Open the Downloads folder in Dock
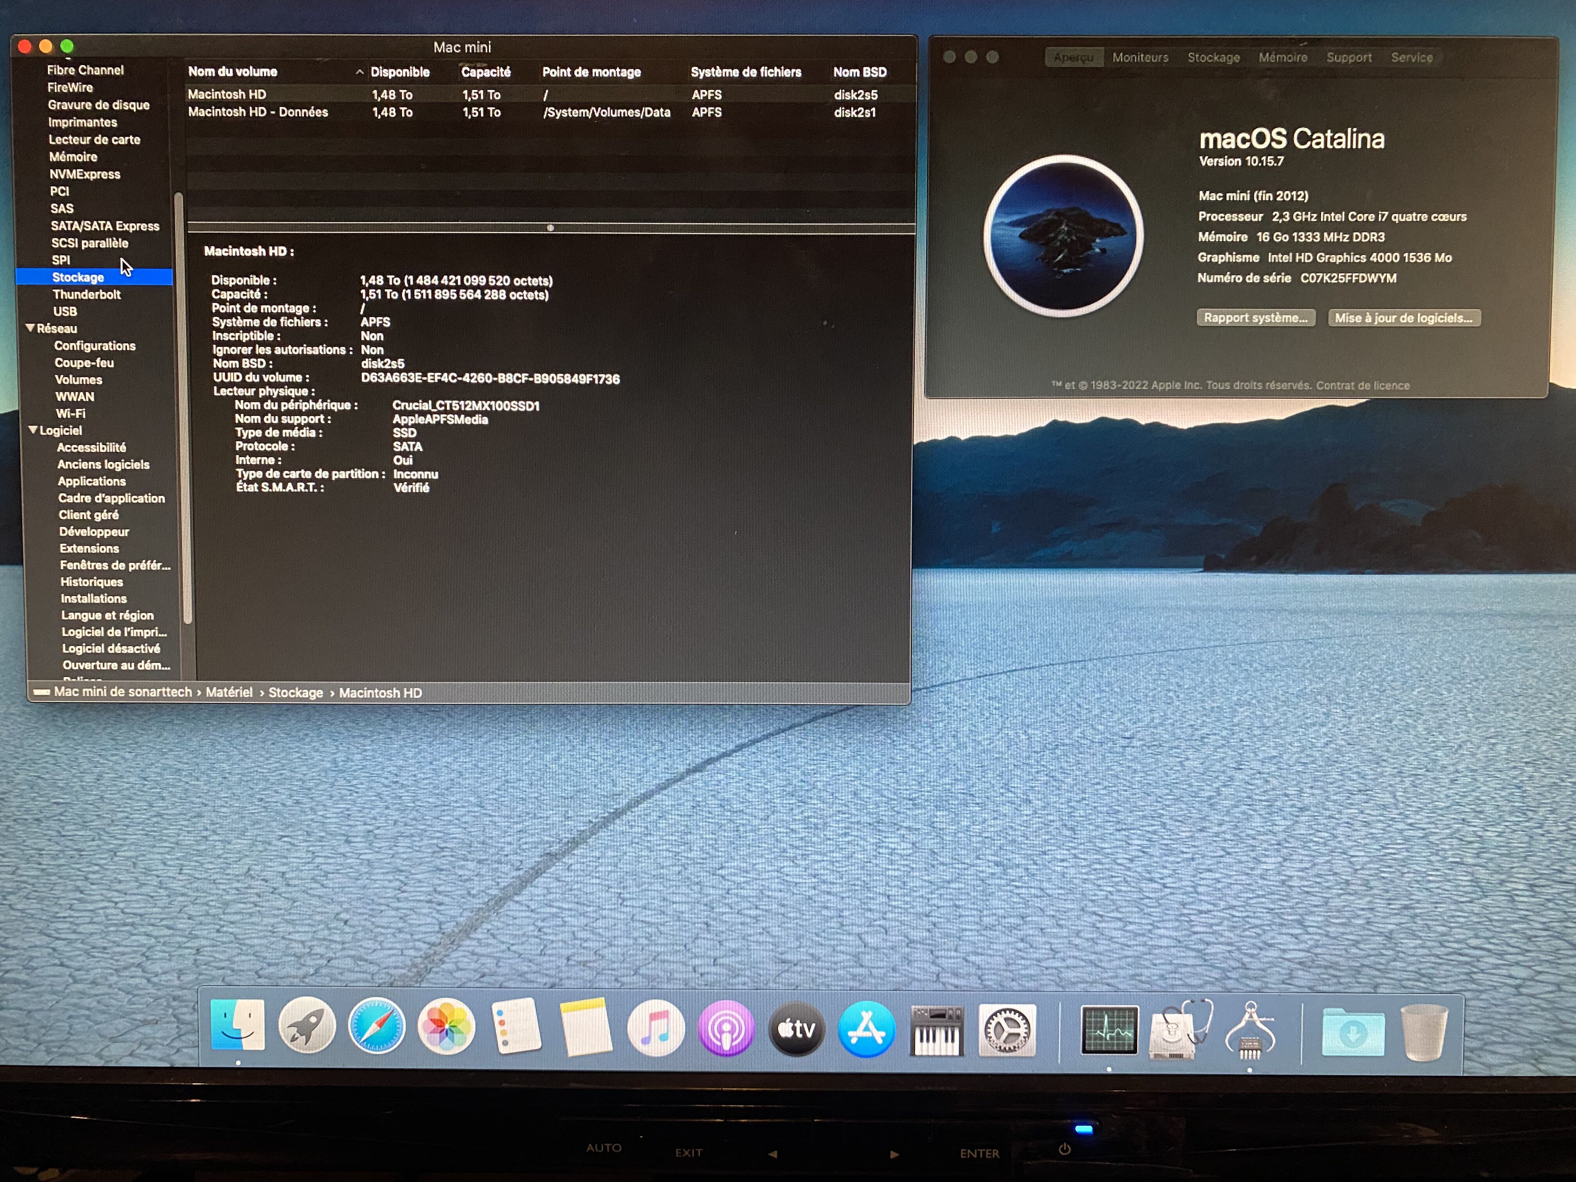This screenshot has width=1576, height=1182. click(1353, 1032)
